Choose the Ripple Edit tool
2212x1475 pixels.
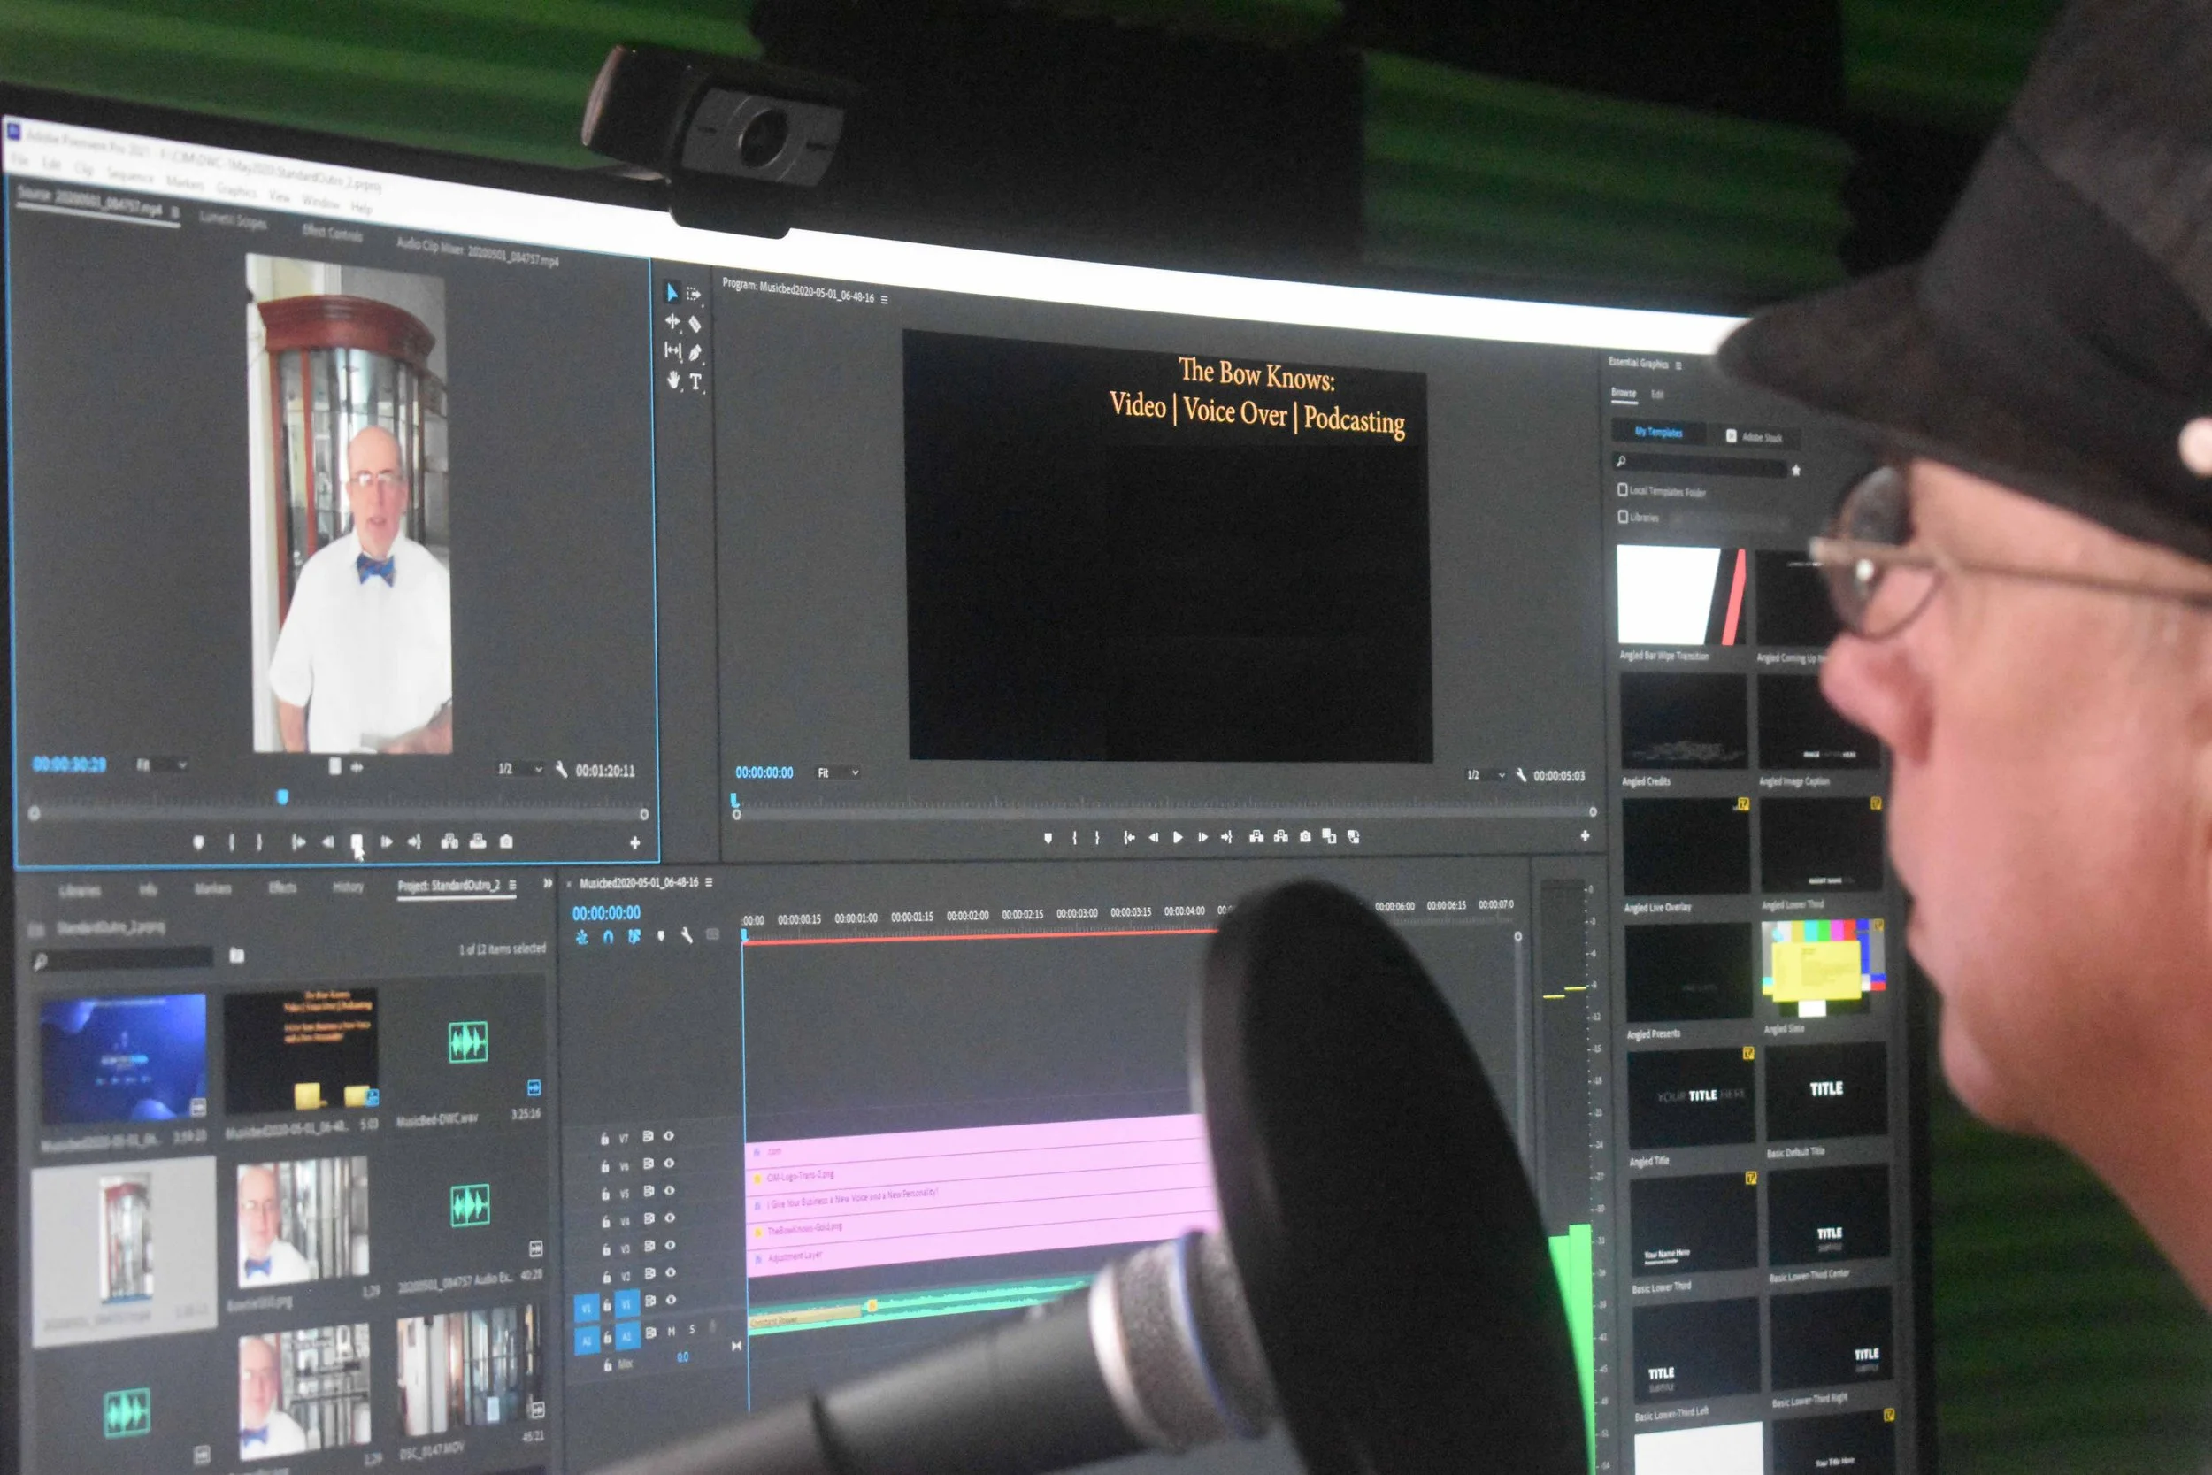[x=672, y=322]
